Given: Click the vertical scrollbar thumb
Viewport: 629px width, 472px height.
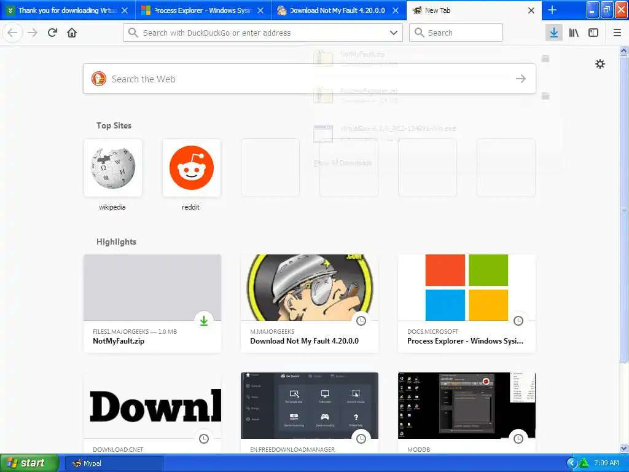Looking at the screenshot, I should 623,209.
